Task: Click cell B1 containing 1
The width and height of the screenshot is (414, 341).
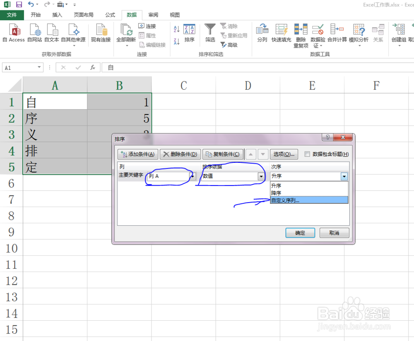Action: pyautogui.click(x=119, y=102)
